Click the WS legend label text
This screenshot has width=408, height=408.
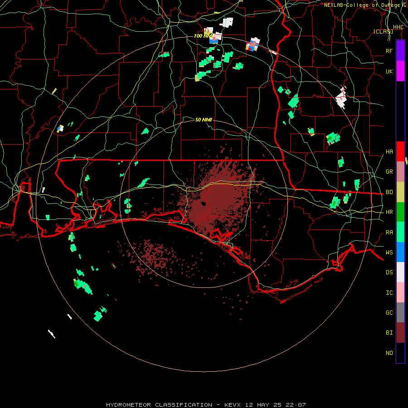(389, 253)
